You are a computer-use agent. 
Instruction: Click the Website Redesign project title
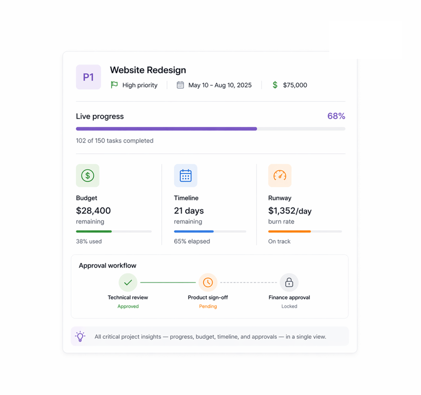tap(147, 70)
